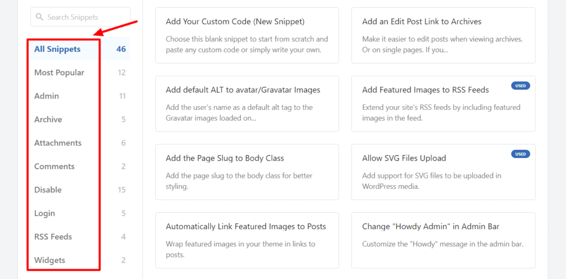
Task: Open Change Howdy Admin in Admin Bar
Action: coord(443,240)
